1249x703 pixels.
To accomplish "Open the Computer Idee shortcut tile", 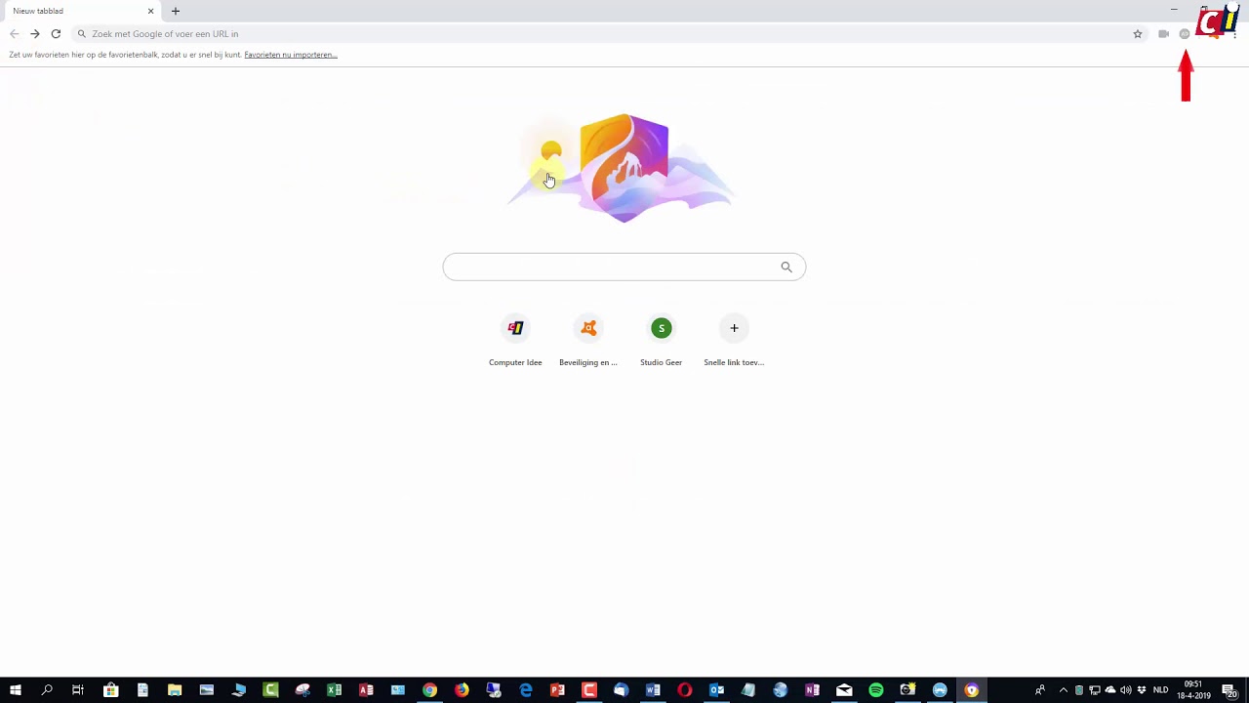I will coord(515,341).
